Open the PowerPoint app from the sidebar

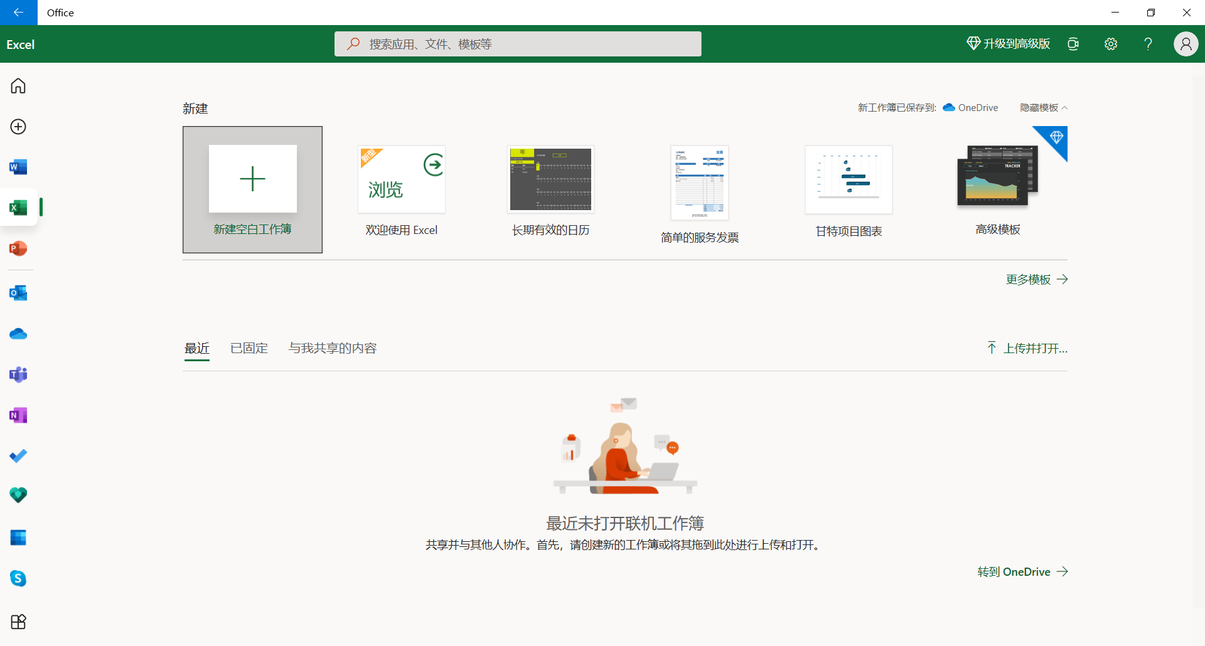point(18,248)
